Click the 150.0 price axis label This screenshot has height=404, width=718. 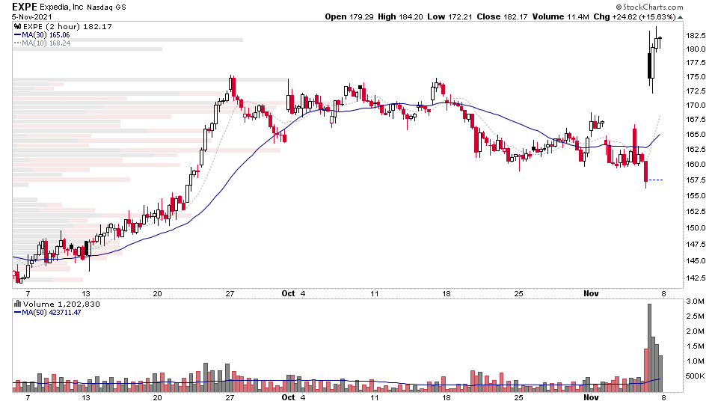pyautogui.click(x=696, y=227)
